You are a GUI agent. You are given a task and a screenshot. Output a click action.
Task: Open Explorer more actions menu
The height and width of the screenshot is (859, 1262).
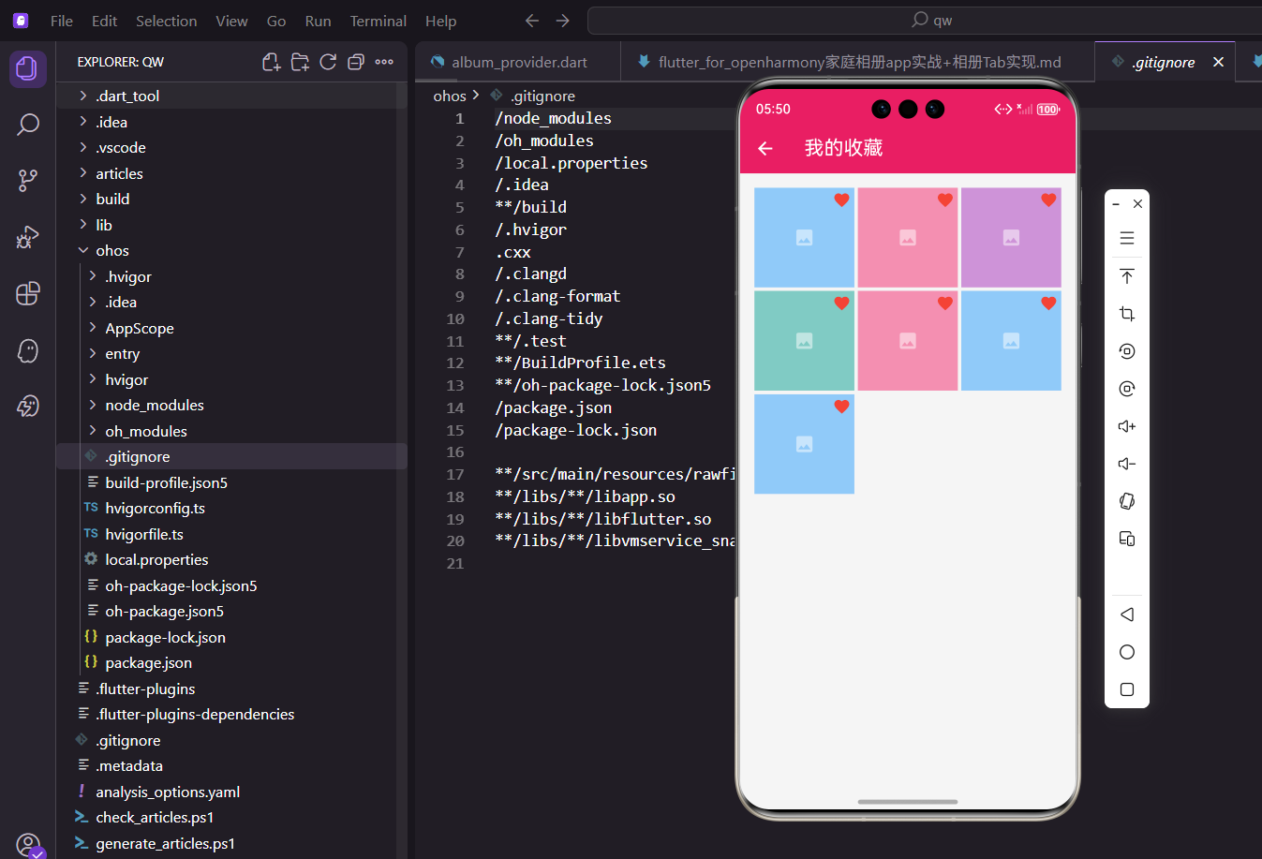pos(384,62)
